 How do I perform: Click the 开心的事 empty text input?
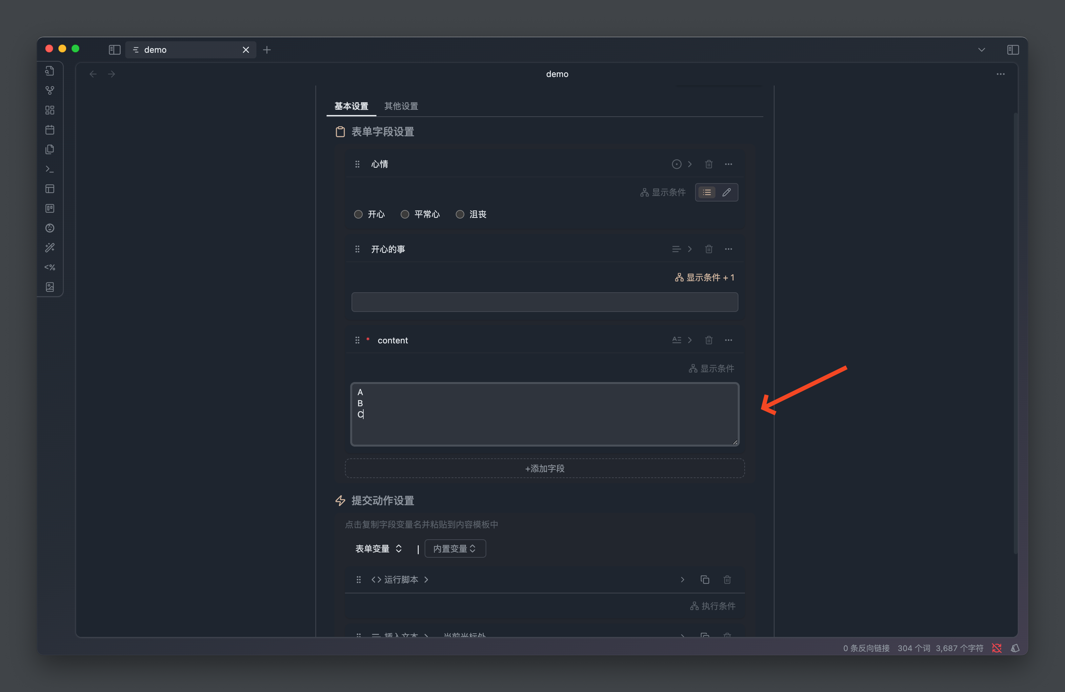click(545, 302)
